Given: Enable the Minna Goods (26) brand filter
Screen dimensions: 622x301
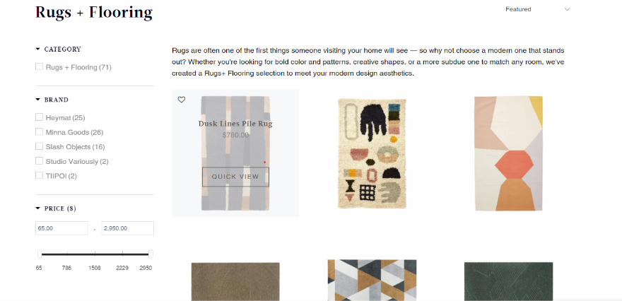Looking at the screenshot, I should 40,132.
